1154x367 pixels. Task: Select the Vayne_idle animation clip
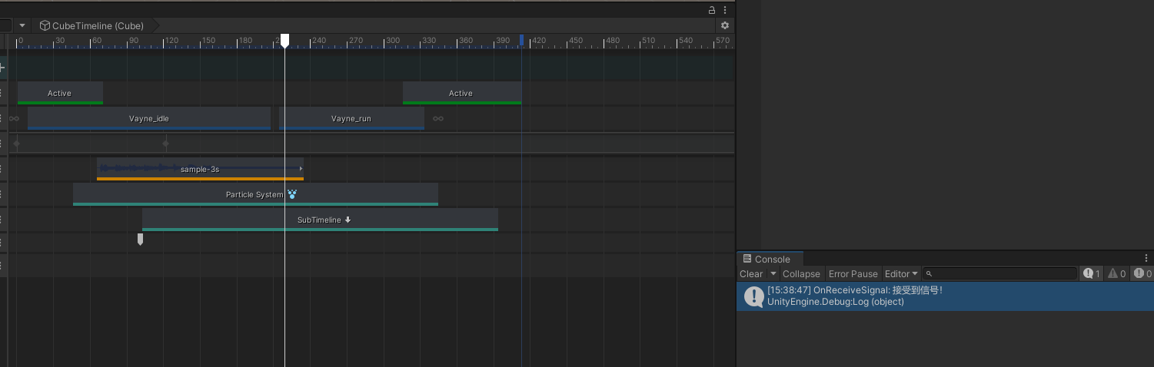click(x=149, y=118)
